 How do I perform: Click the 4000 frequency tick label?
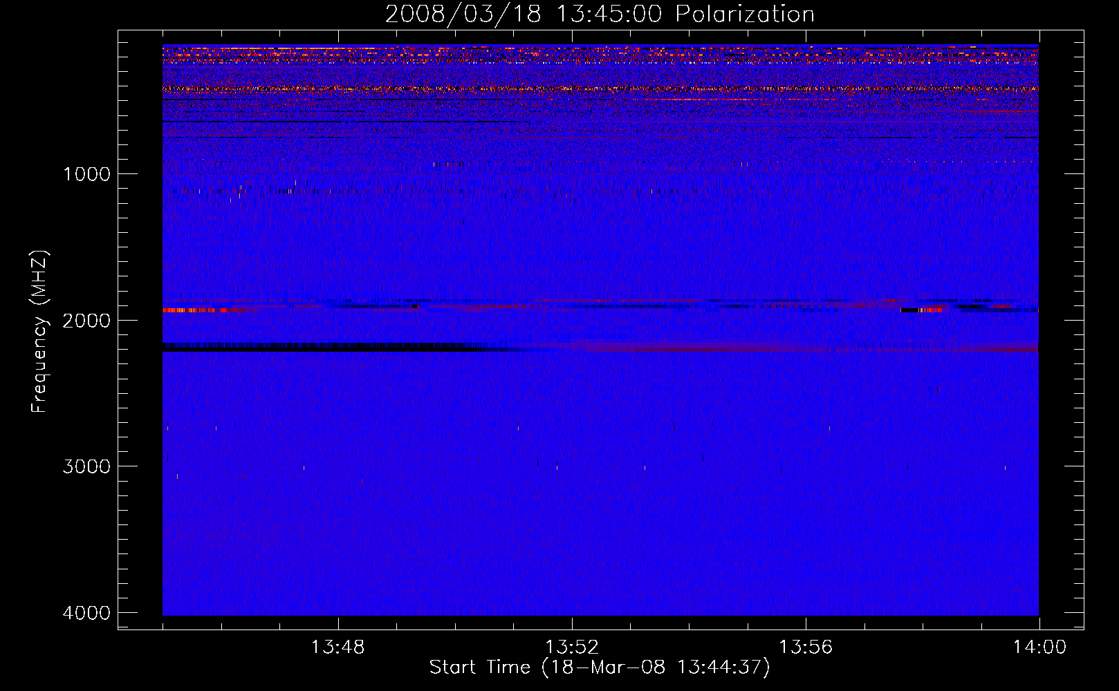(x=86, y=613)
